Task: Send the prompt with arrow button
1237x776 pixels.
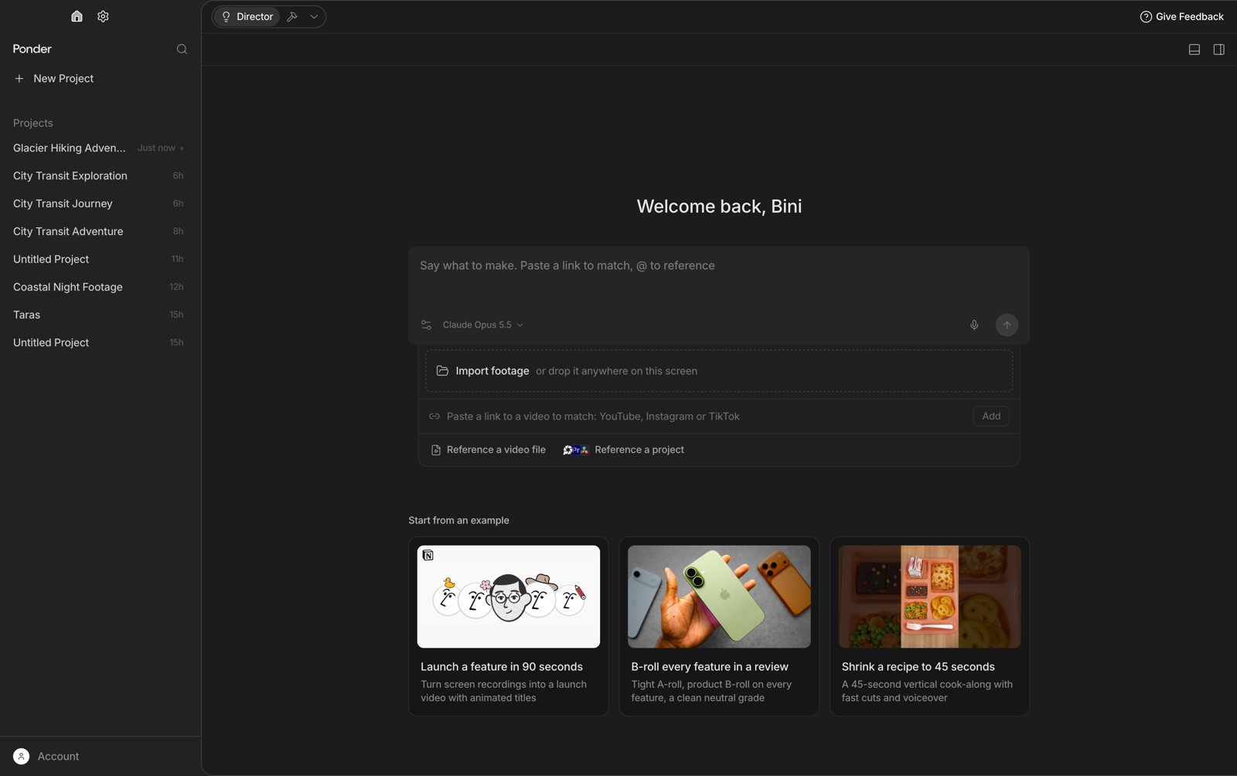Action: [x=1007, y=325]
